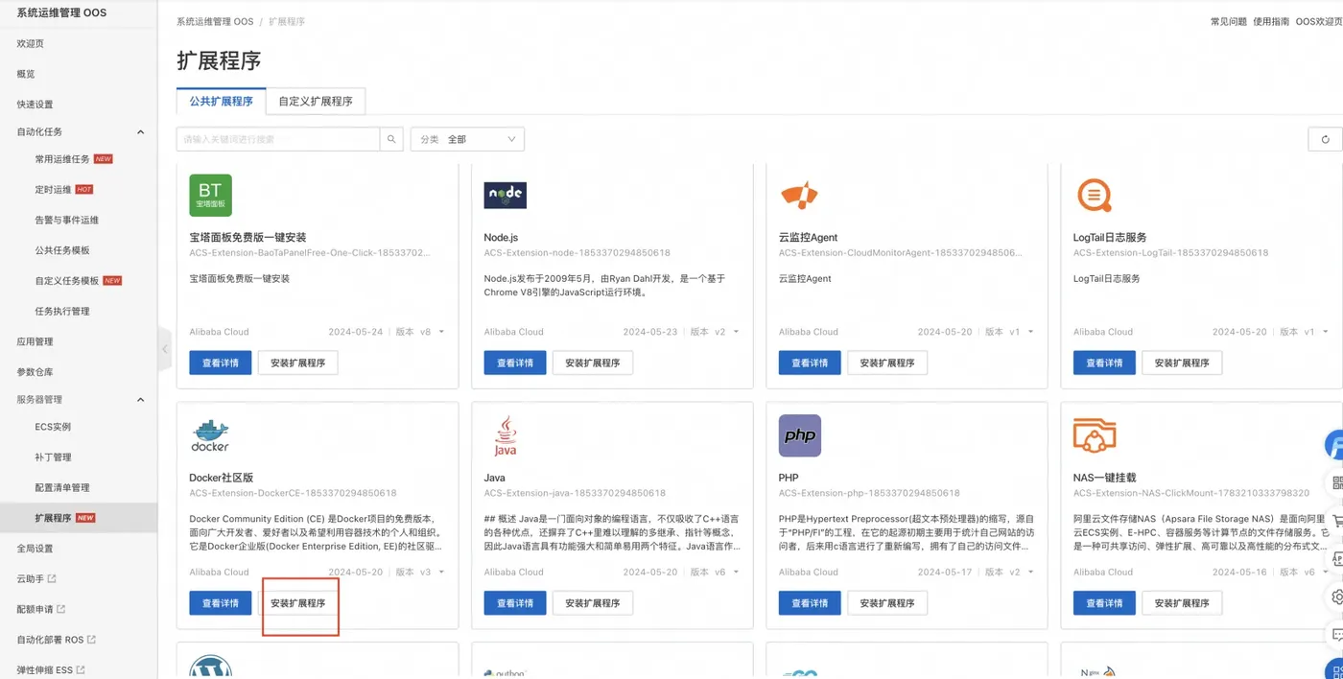Click the NAS one-click mount icon
This screenshot has width=1343, height=679.
(1094, 435)
